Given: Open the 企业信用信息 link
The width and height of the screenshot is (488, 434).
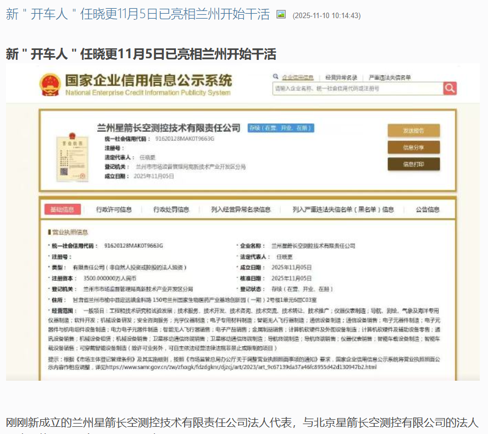Looking at the screenshot, I should 297,77.
